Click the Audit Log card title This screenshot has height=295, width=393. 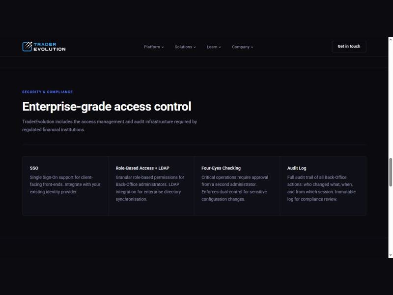297,168
